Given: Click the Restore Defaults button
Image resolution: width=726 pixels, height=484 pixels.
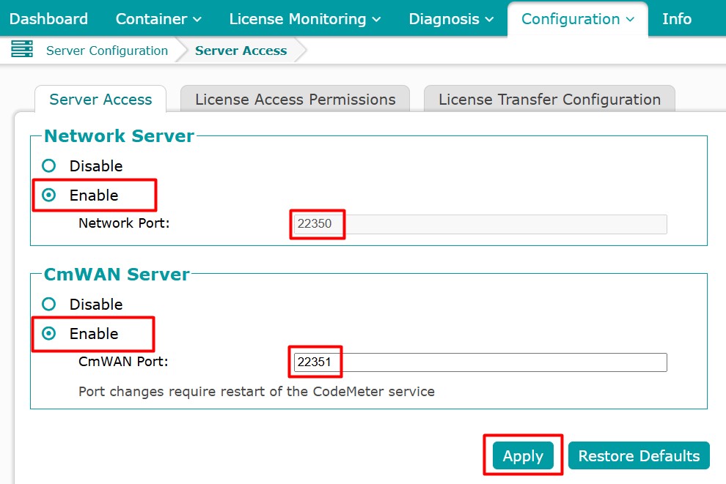Looking at the screenshot, I should tap(639, 456).
